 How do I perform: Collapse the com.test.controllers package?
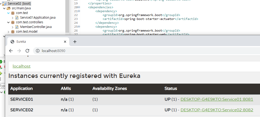[x=9, y=22]
